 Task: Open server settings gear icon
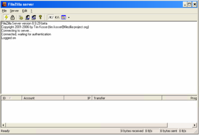click(21, 17)
